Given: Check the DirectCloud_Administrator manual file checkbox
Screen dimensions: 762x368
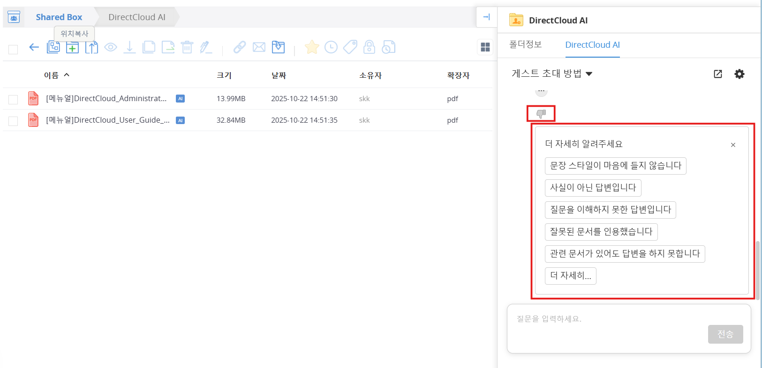Looking at the screenshot, I should click(13, 99).
